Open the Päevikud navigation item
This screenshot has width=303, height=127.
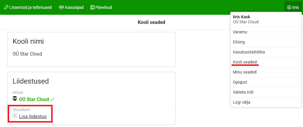click(x=104, y=7)
